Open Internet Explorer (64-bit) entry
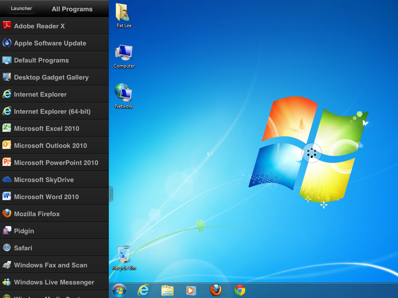 (52, 111)
